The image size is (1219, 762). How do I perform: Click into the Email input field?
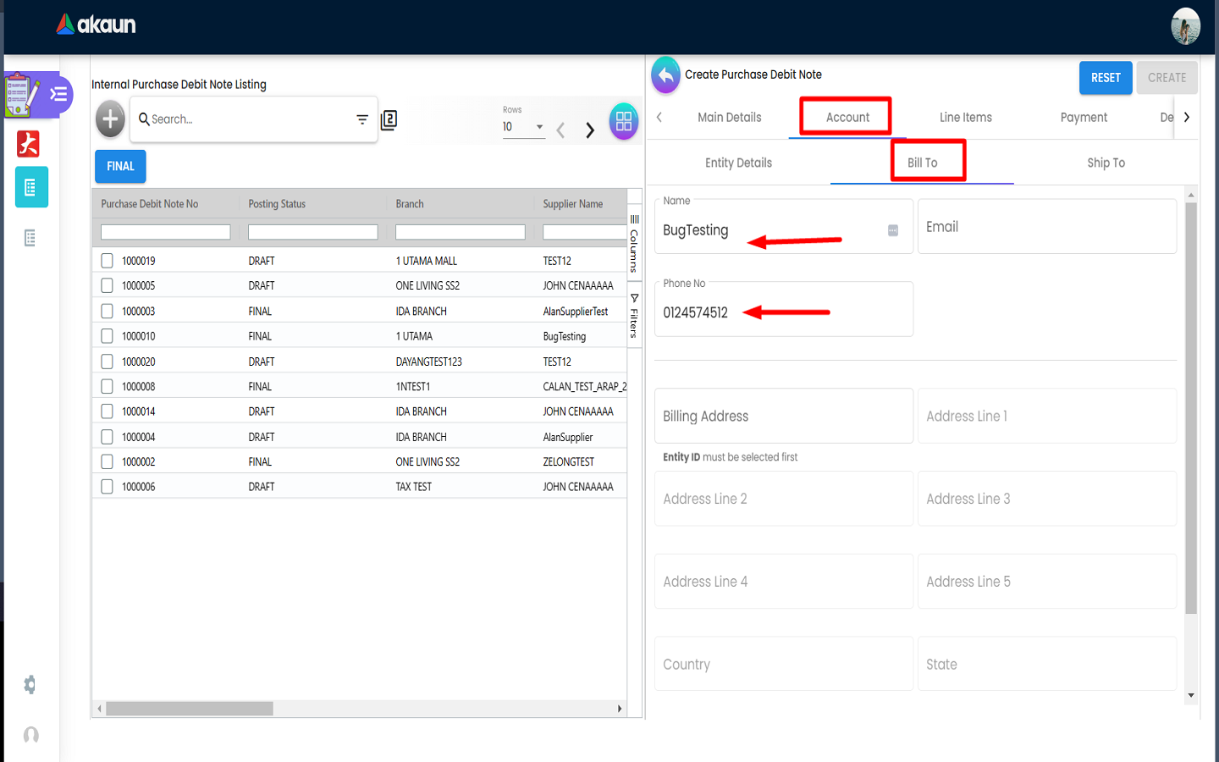[x=1046, y=227]
